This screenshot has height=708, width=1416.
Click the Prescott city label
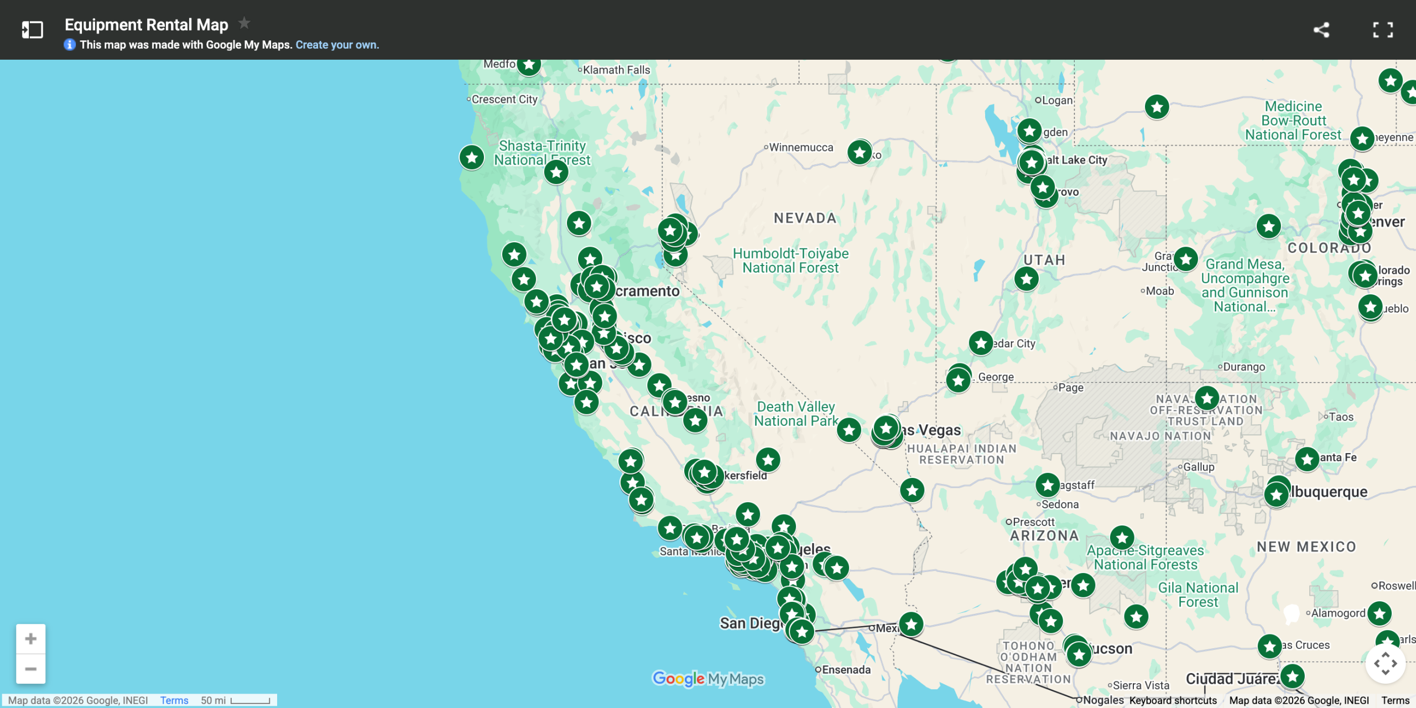pos(1034,522)
